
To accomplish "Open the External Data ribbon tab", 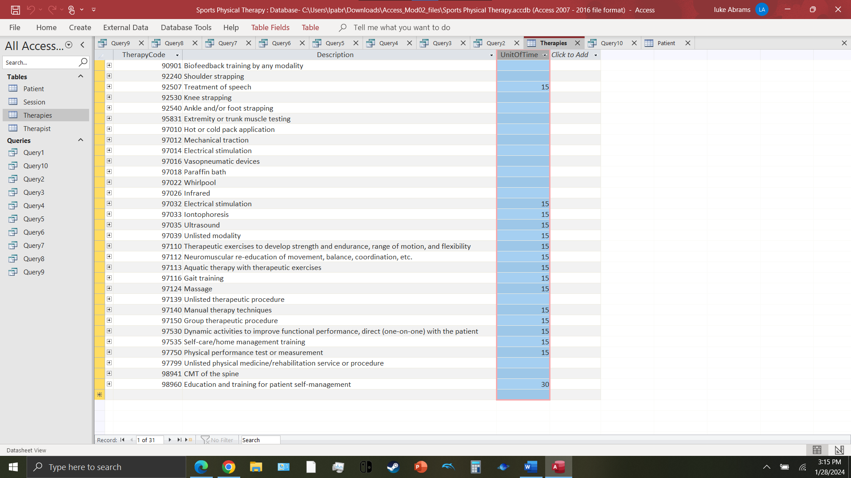I will (x=125, y=27).
